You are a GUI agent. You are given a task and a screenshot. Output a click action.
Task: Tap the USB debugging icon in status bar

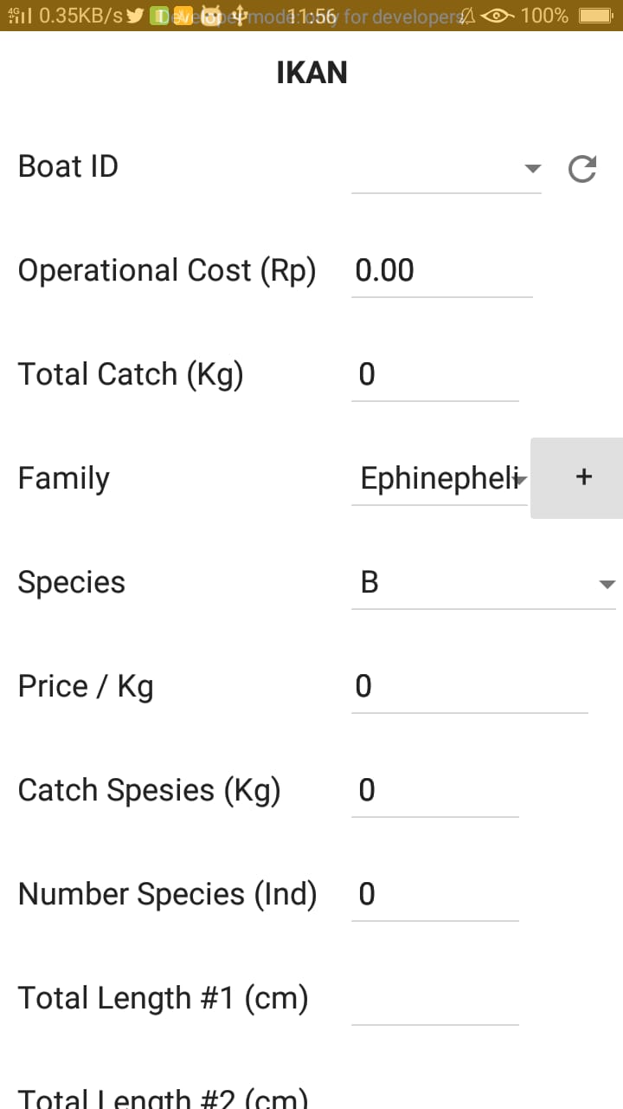239,16
